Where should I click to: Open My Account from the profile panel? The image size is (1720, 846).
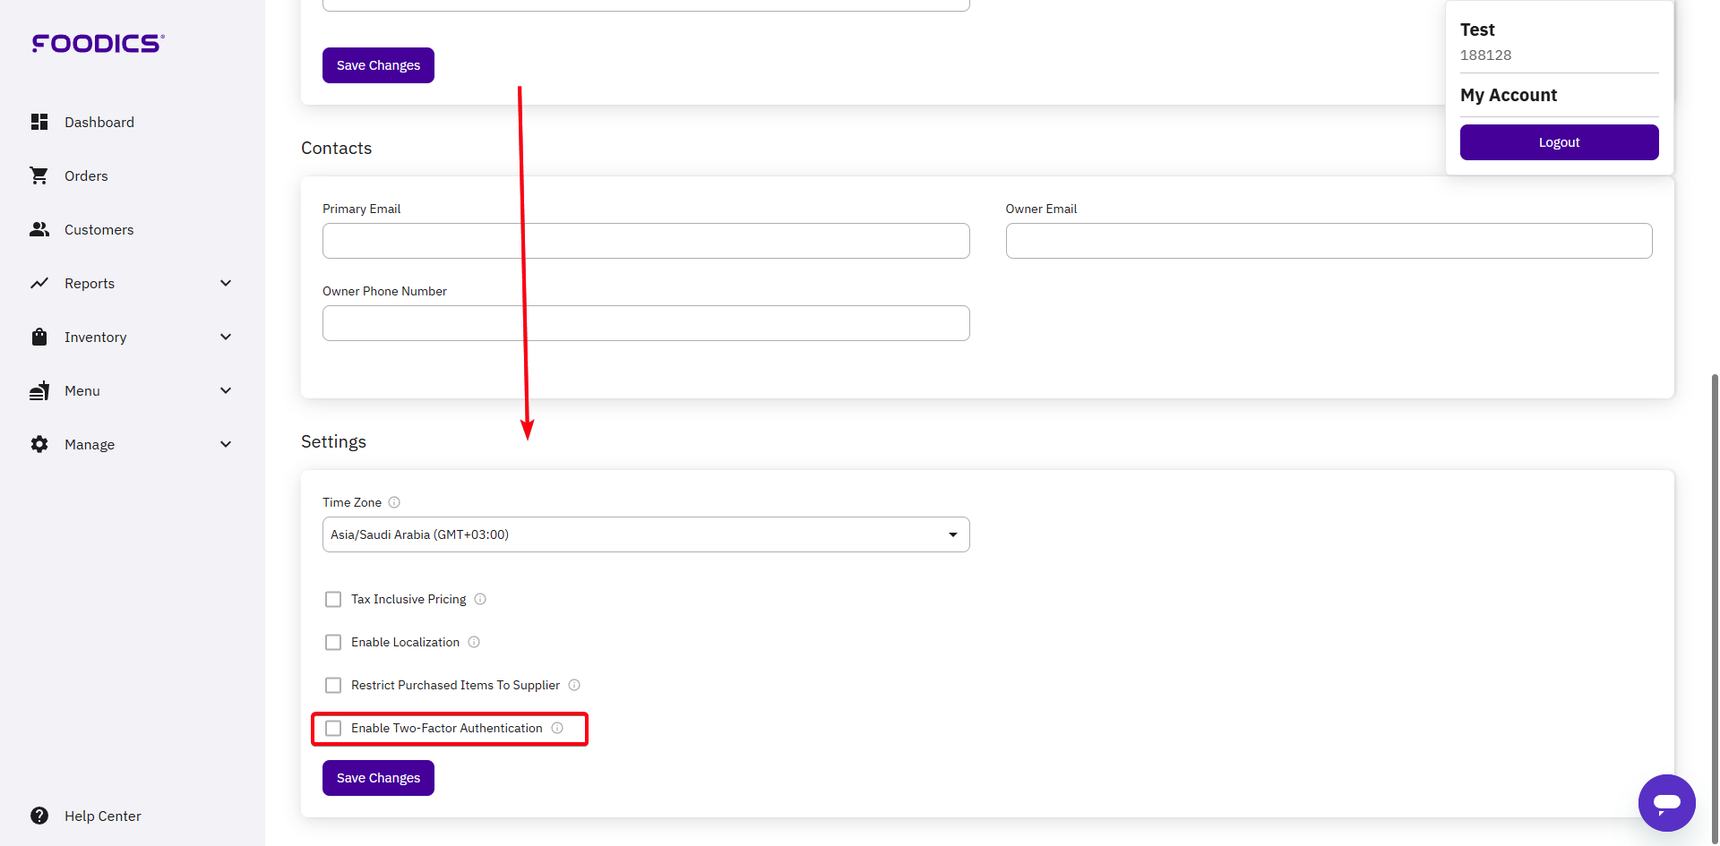(x=1509, y=95)
